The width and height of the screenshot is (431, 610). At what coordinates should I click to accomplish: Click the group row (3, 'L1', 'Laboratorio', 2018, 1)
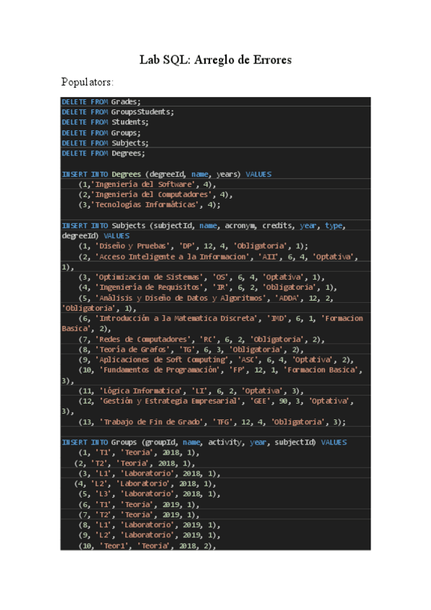(x=150, y=474)
